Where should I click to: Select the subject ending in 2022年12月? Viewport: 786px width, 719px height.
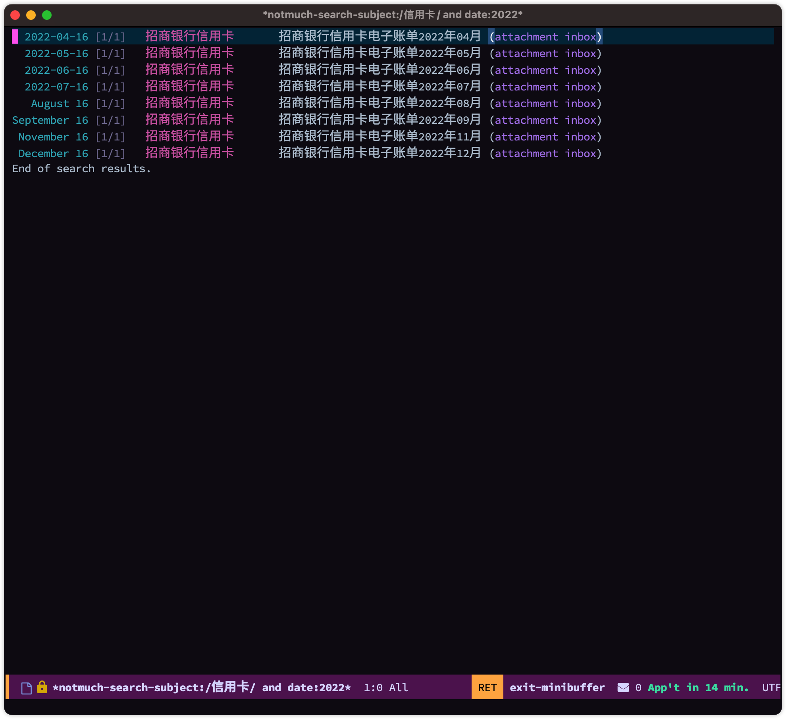pyautogui.click(x=380, y=153)
